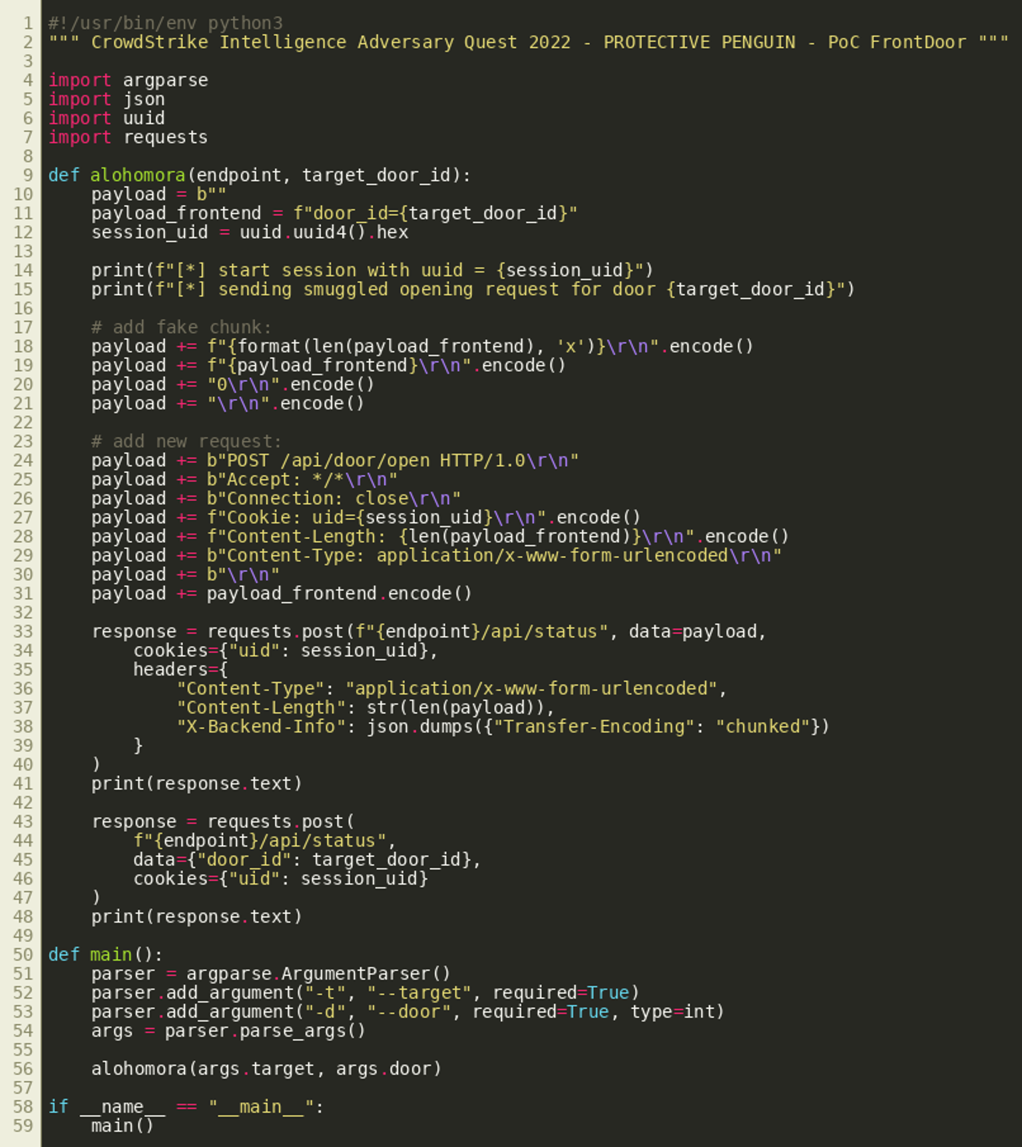Image resolution: width=1022 pixels, height=1147 pixels.
Task: Click the shebang '#!/usr/bin/env python3' line
Action: 165,23
